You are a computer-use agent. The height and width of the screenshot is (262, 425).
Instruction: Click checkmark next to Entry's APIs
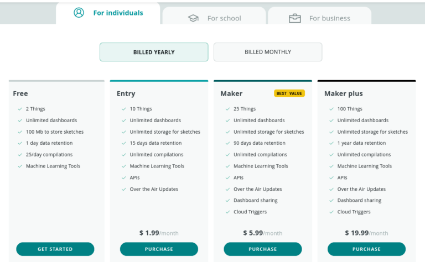[124, 178]
